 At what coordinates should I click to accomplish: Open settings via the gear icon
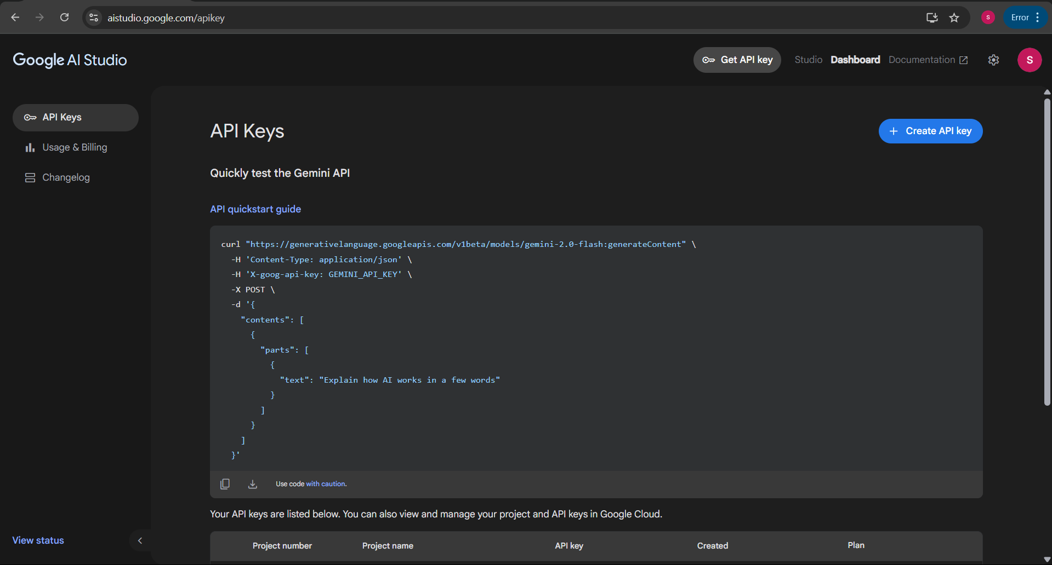[x=993, y=60]
